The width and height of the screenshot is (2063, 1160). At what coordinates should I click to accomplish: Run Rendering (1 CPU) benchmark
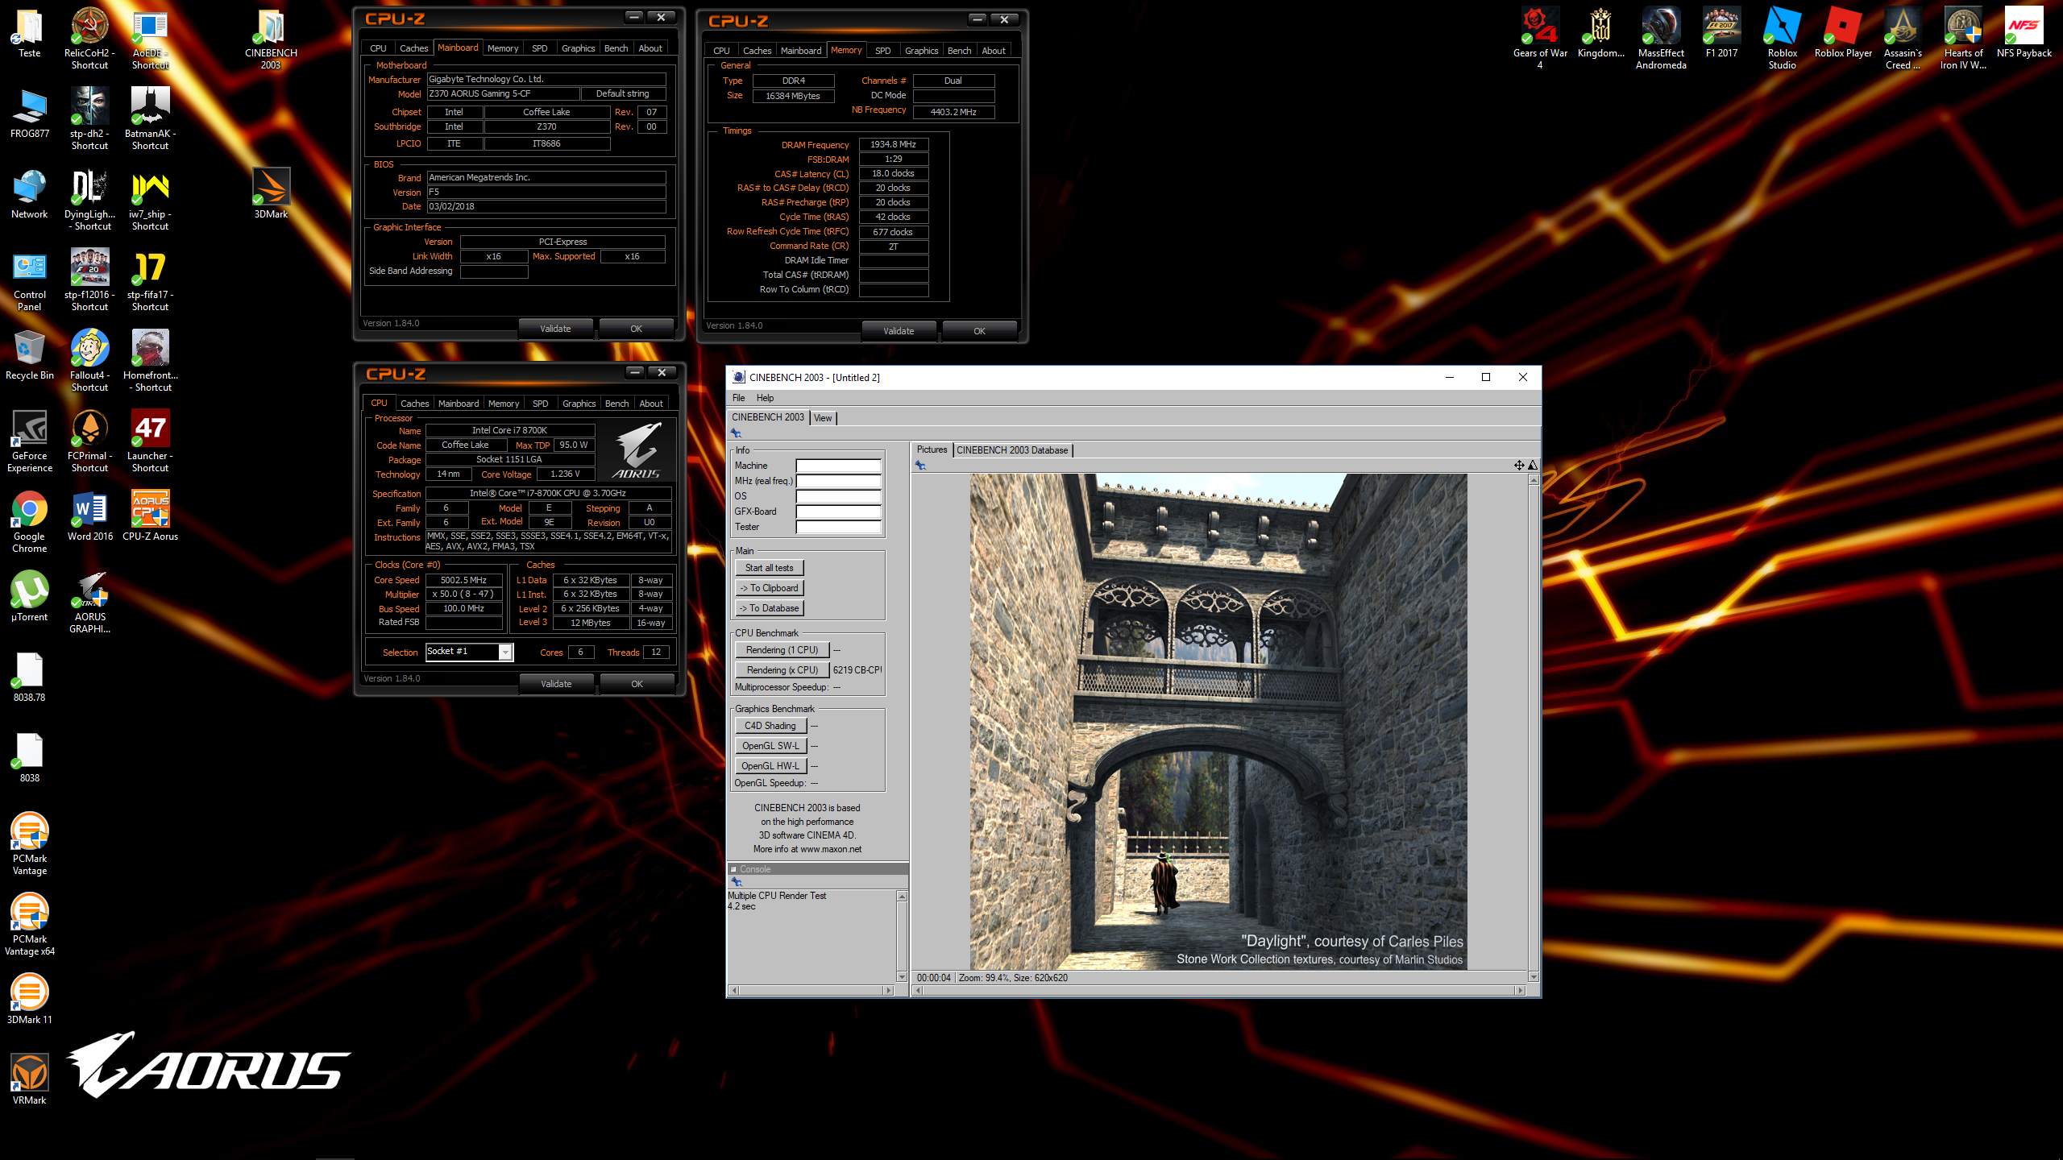point(782,650)
